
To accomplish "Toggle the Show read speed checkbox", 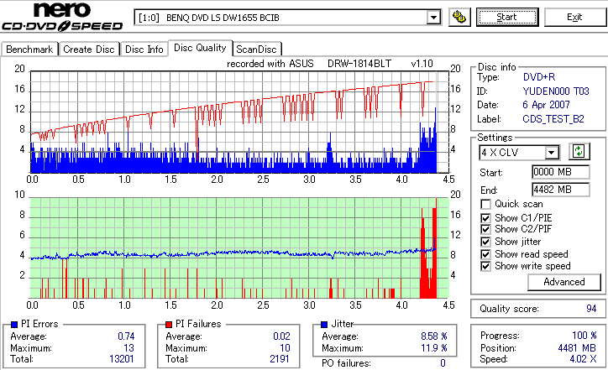I will tap(485, 254).
